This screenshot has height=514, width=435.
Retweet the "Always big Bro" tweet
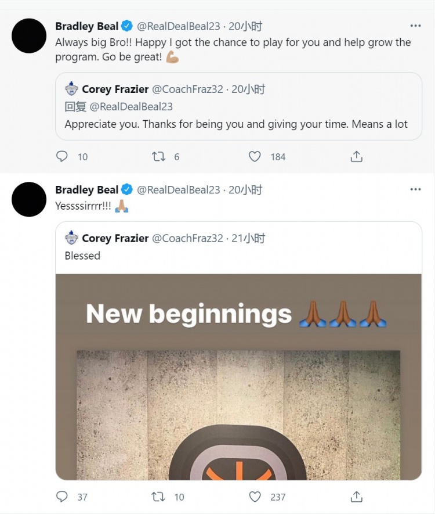pyautogui.click(x=158, y=156)
